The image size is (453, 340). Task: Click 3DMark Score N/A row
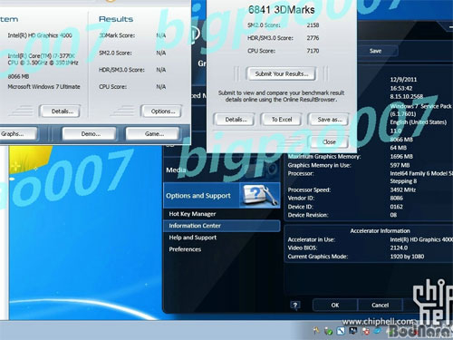point(132,35)
